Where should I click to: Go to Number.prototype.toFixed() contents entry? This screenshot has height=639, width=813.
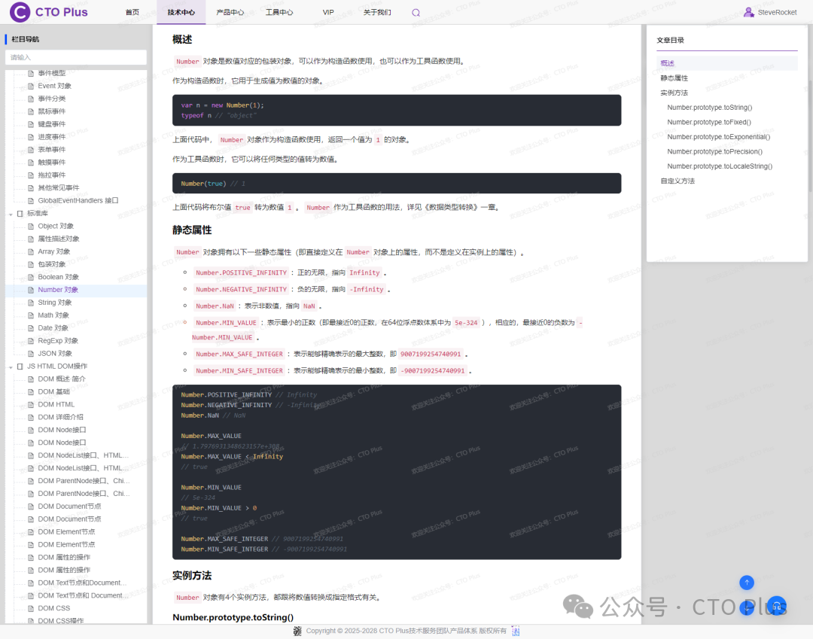pyautogui.click(x=709, y=123)
